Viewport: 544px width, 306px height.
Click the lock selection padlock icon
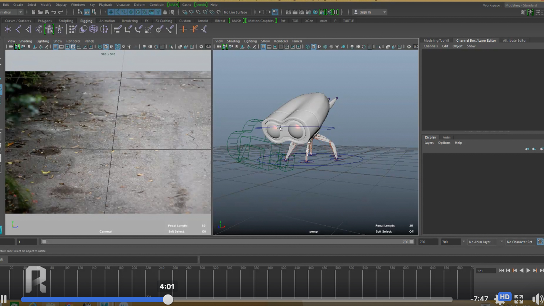[x=165, y=12]
